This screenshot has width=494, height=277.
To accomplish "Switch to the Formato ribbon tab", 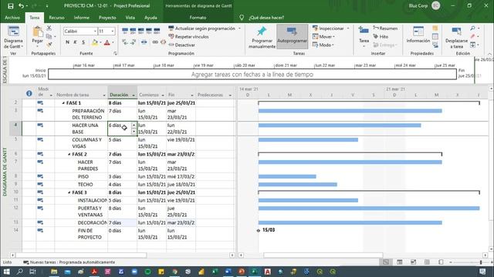I will 198,18.
